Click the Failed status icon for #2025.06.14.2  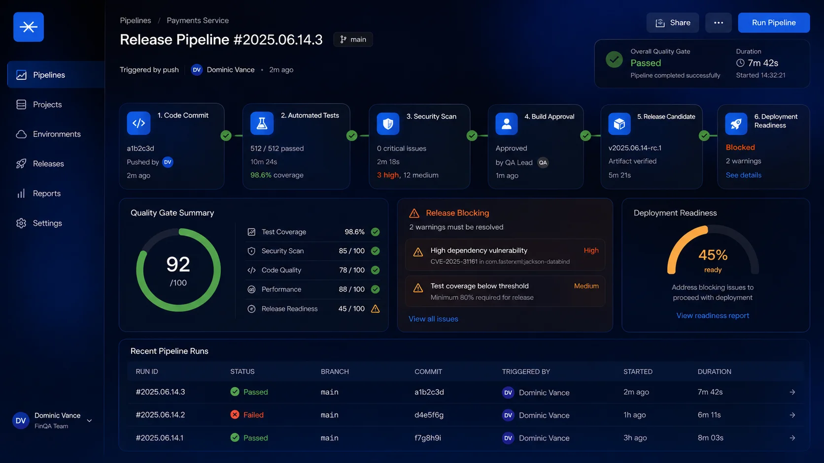[x=235, y=415]
